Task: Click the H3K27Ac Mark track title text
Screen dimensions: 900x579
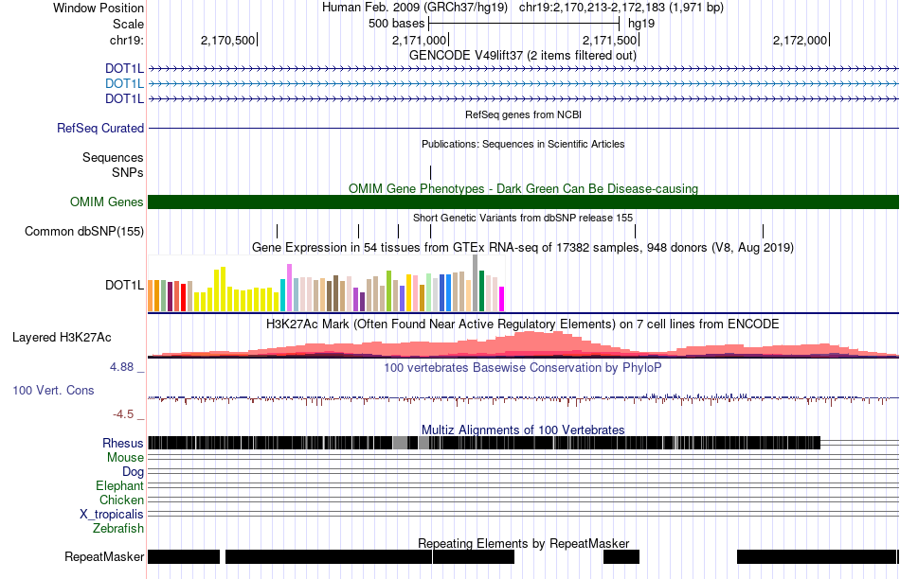Action: tap(523, 324)
